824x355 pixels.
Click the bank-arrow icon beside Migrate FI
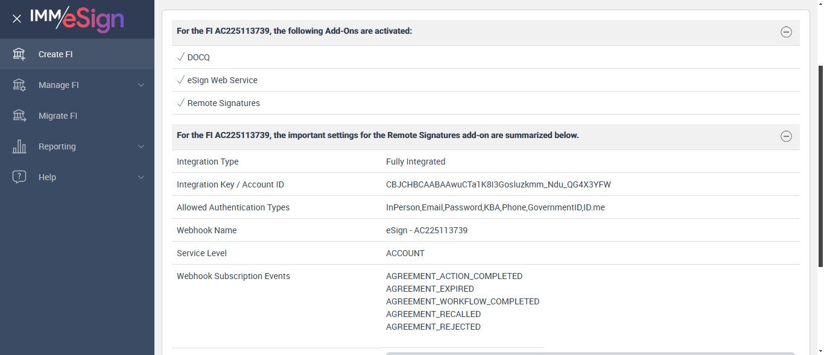[x=19, y=116]
